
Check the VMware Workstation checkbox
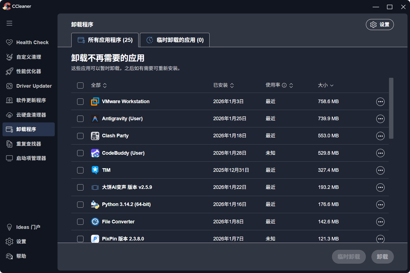click(x=80, y=102)
